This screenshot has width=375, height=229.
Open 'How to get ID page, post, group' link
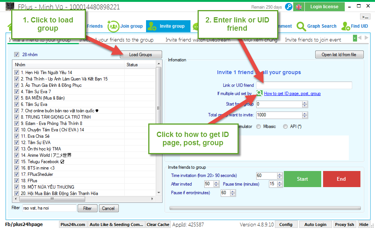coord(292,94)
